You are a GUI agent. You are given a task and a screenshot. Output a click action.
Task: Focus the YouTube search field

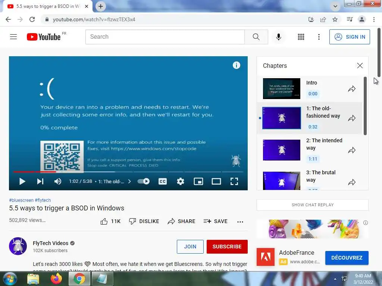click(x=165, y=37)
